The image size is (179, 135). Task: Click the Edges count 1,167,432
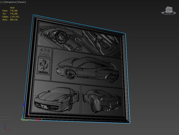[x=15, y=16]
